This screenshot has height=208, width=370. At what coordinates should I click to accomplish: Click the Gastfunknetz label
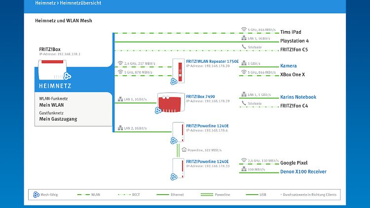click(x=51, y=113)
